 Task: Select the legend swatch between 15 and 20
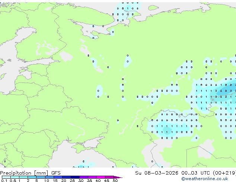coord(58,177)
